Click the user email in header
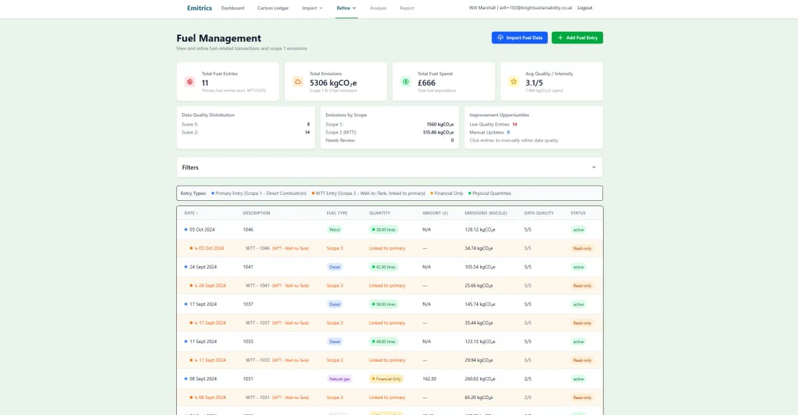The image size is (798, 415). click(x=535, y=8)
